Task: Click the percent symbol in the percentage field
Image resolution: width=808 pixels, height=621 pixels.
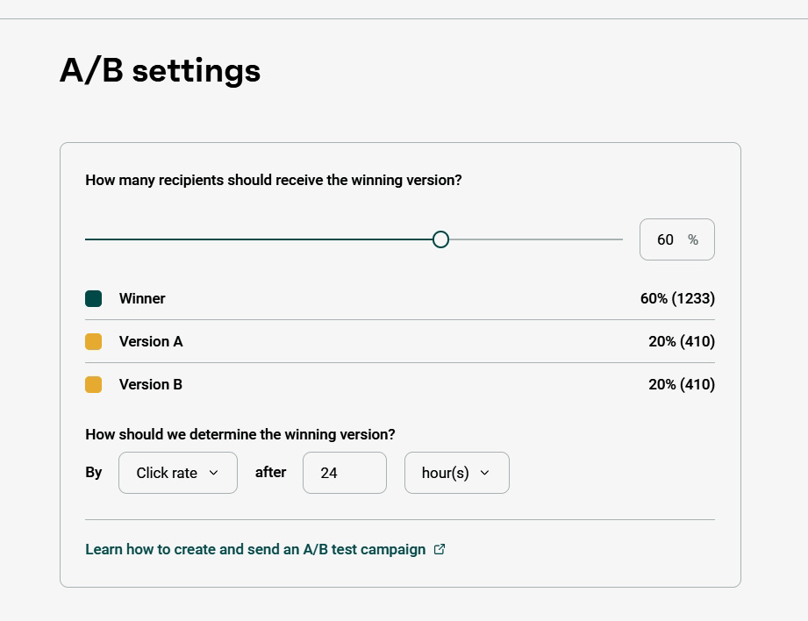Action: click(x=693, y=239)
